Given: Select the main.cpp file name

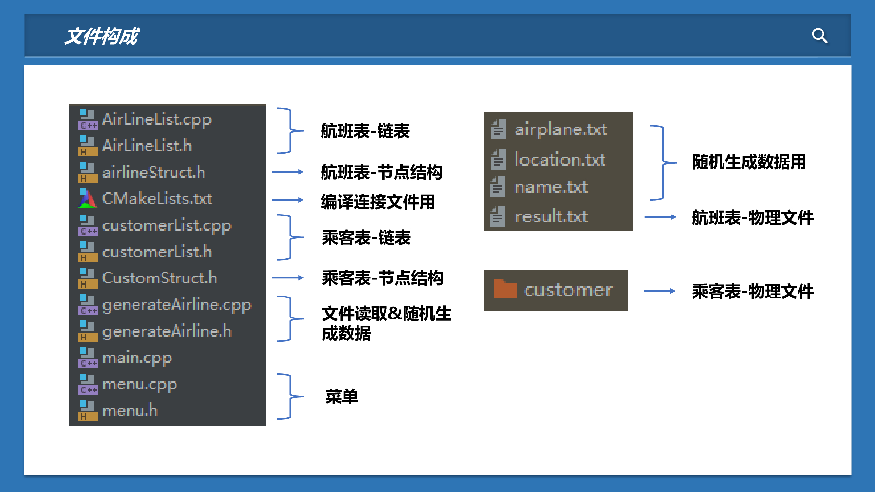Looking at the screenshot, I should pos(137,358).
